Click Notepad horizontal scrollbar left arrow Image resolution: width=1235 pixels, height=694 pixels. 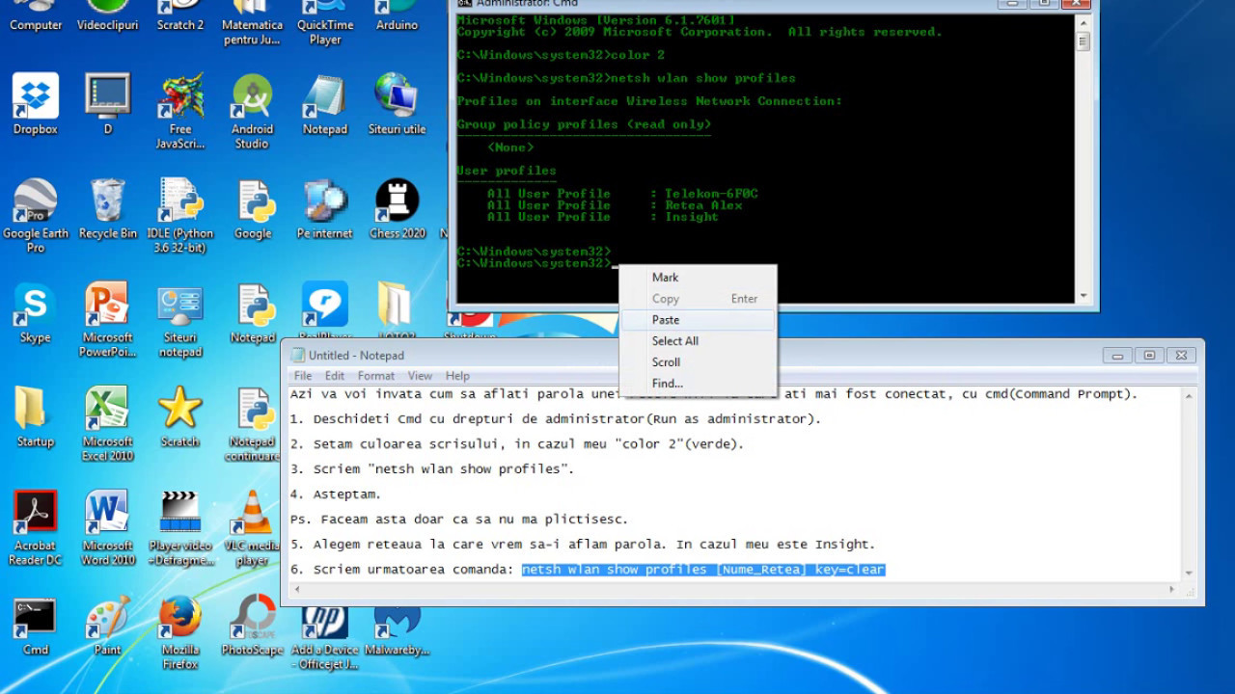pos(297,589)
